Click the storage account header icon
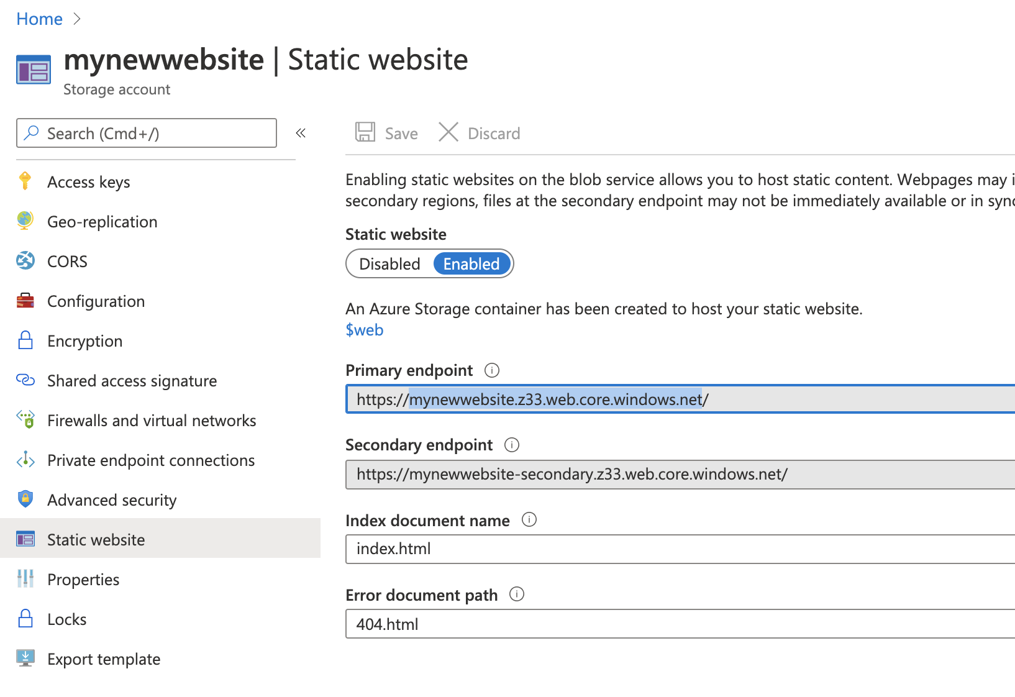The image size is (1015, 697). click(34, 70)
